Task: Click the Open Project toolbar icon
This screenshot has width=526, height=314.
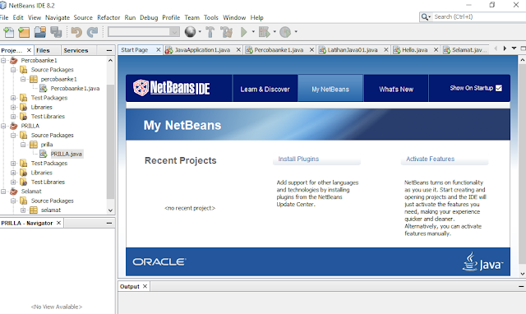Action: pos(40,32)
